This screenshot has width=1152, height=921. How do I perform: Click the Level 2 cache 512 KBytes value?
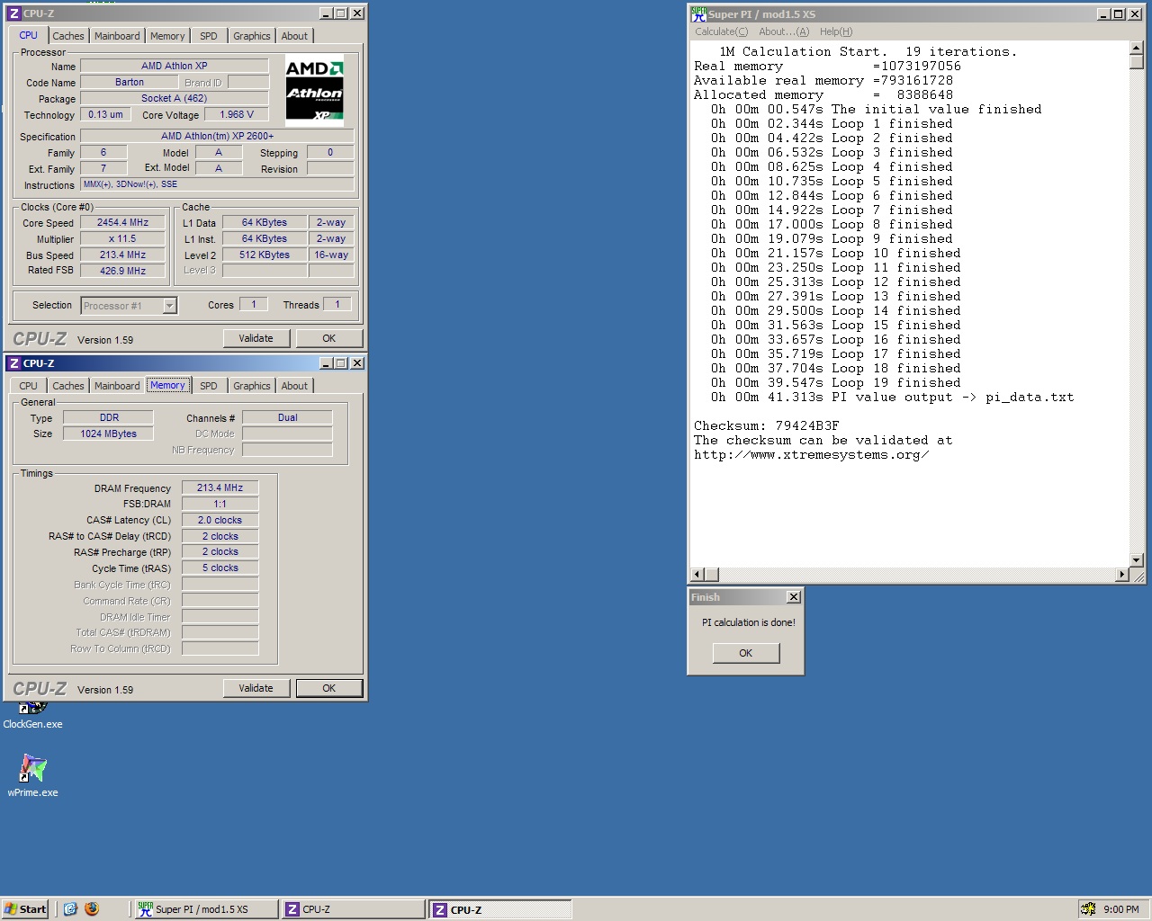tap(265, 255)
